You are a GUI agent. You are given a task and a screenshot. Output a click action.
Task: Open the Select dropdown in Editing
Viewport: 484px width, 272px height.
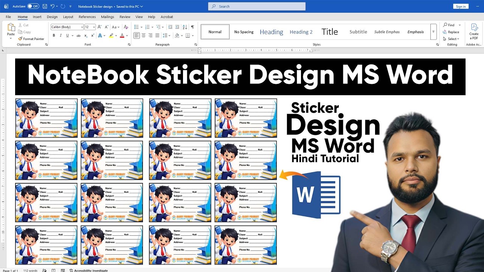coord(451,39)
